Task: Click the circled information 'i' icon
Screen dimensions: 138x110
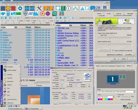Action: 68,8
